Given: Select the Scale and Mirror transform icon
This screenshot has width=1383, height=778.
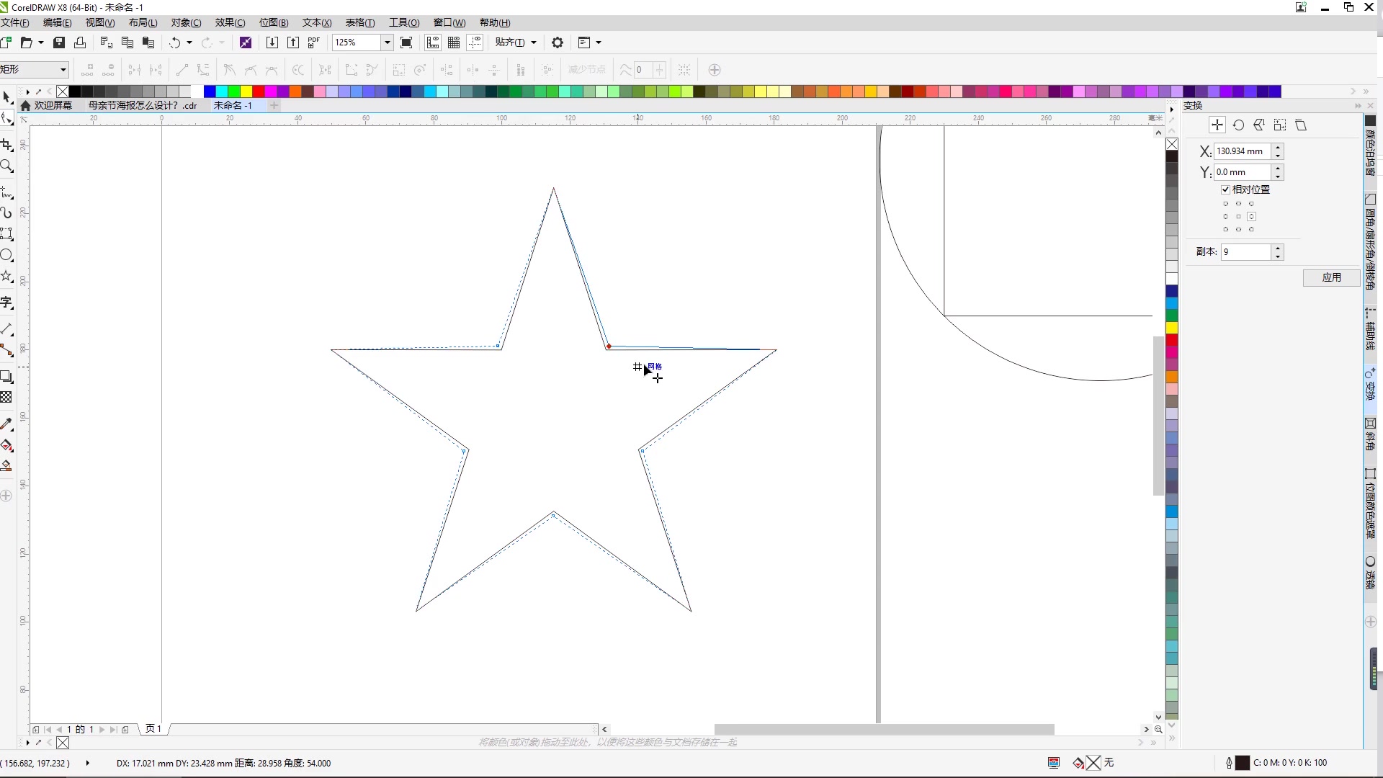Looking at the screenshot, I should (x=1259, y=125).
